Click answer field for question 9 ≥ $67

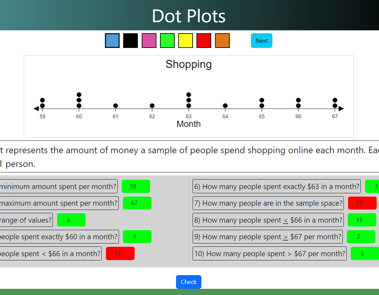[361, 237]
